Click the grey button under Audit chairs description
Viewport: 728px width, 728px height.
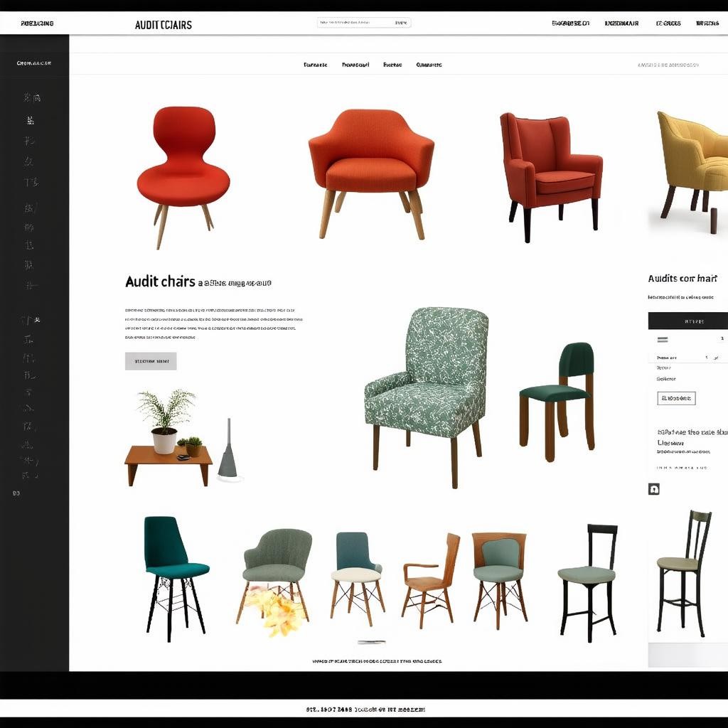coord(151,361)
